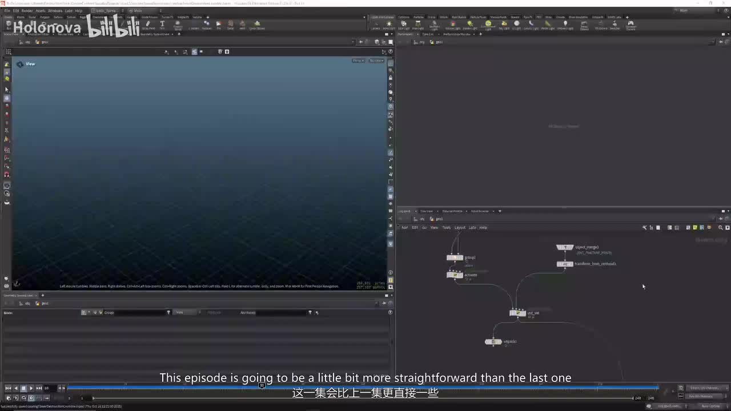This screenshot has height=411, width=731.
Task: Add a new pane tab beside Performance Monitor
Action: [x=480, y=34]
